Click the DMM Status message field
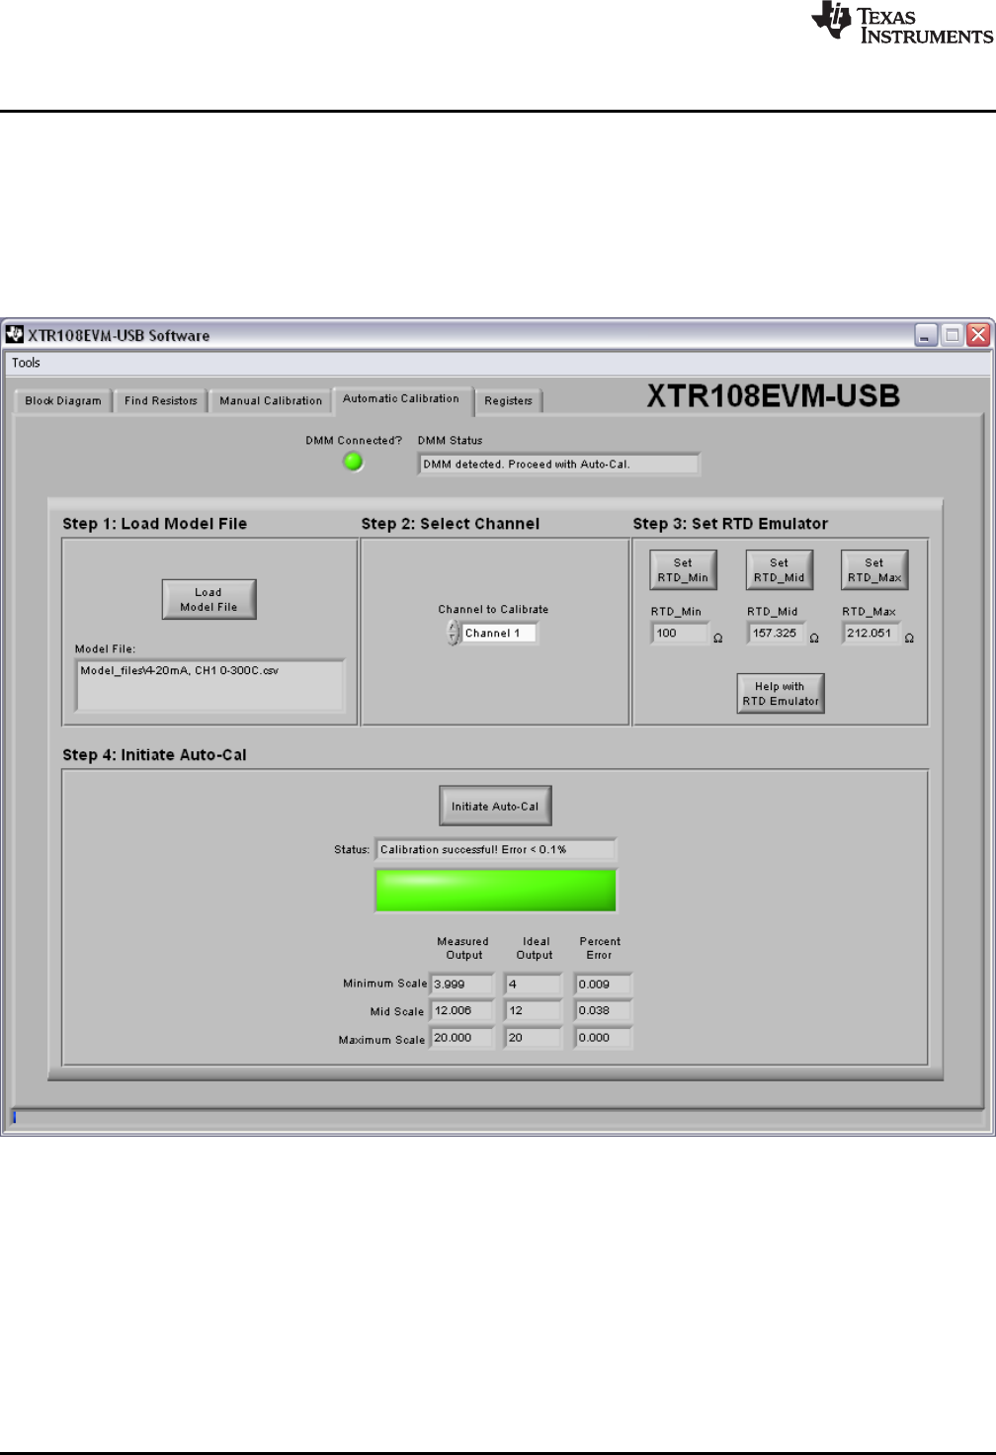This screenshot has height=1455, width=996. click(558, 464)
